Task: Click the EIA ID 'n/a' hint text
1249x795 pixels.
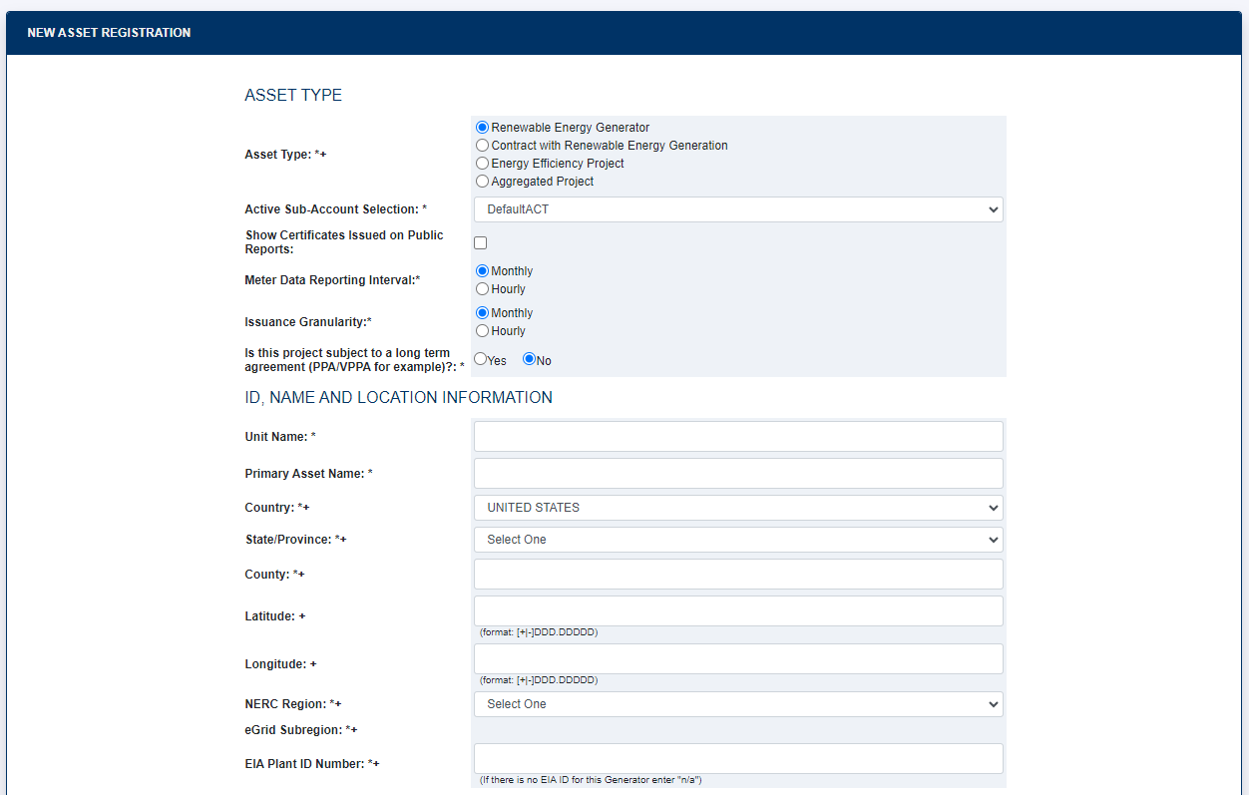Action: [591, 780]
